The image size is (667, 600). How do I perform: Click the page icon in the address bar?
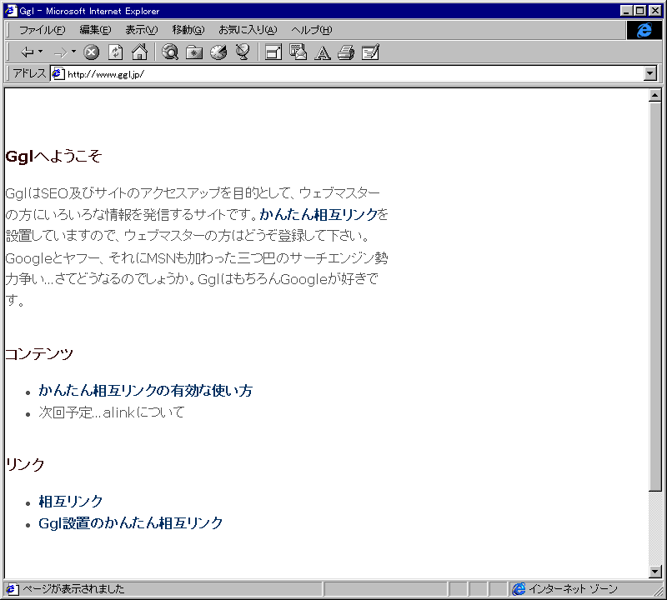click(58, 74)
